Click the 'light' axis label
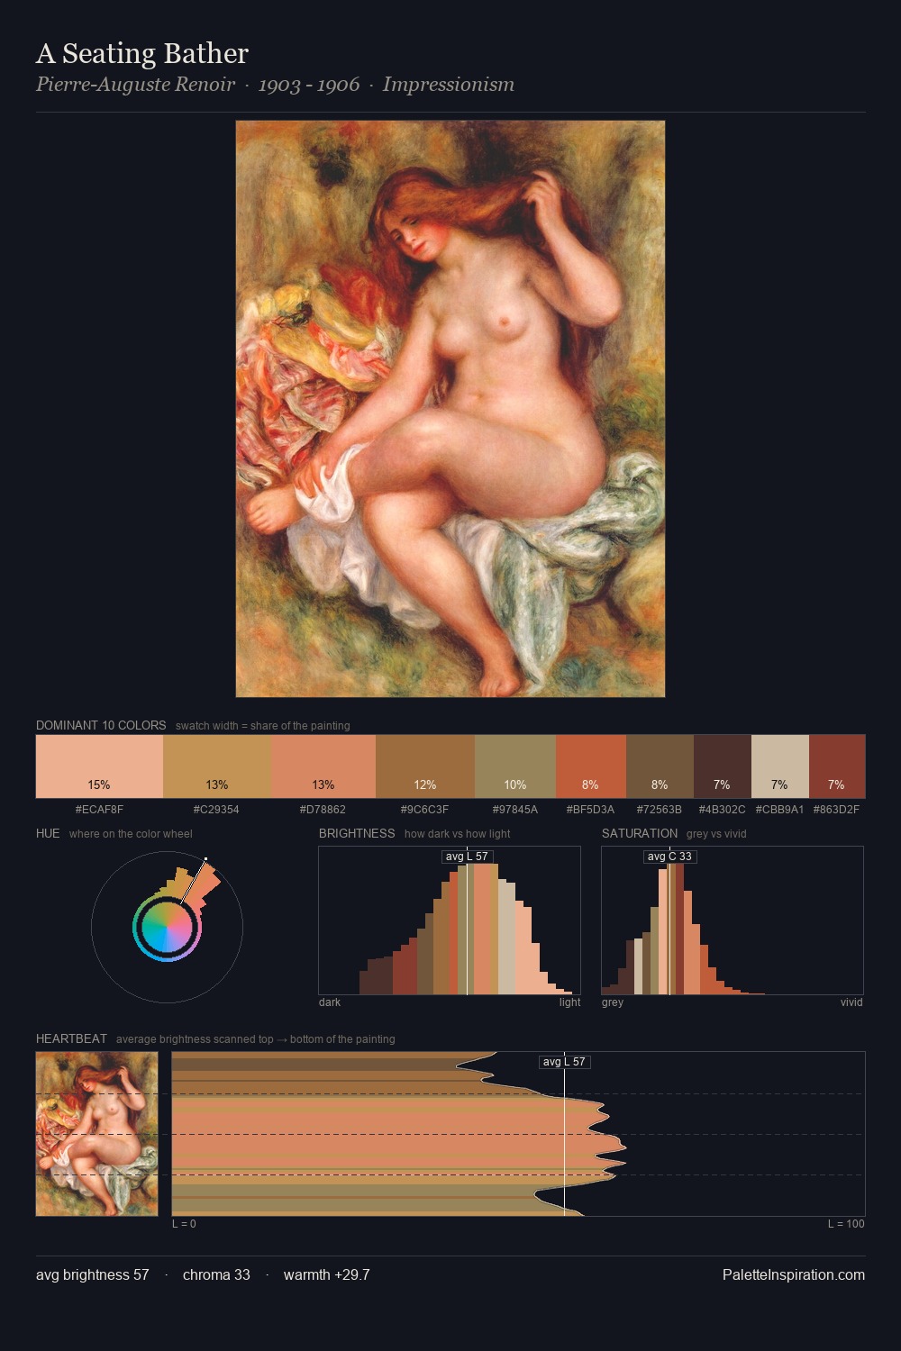The width and height of the screenshot is (901, 1351). 569,1002
